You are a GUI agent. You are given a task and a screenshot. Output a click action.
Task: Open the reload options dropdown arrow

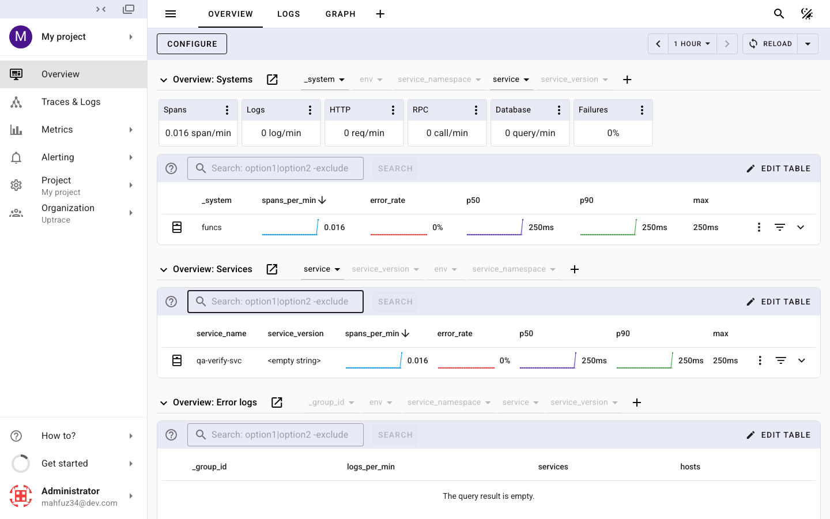coord(808,44)
